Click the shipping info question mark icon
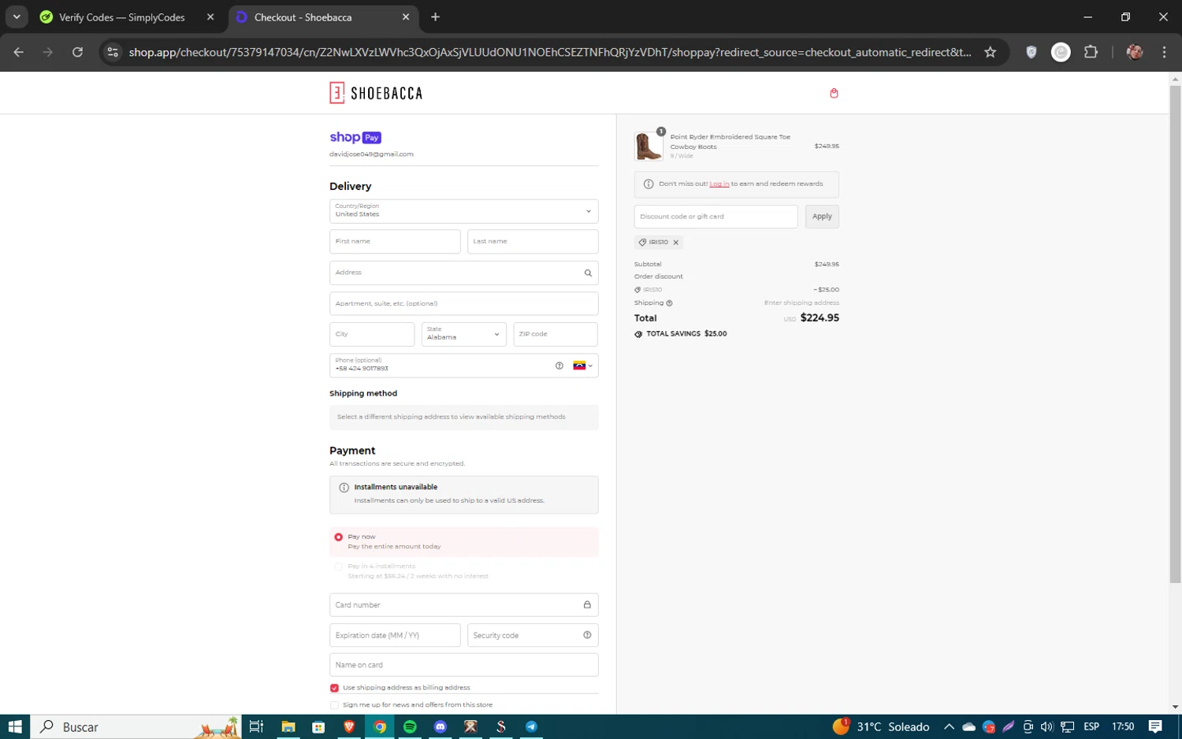The image size is (1182, 739). 670,303
